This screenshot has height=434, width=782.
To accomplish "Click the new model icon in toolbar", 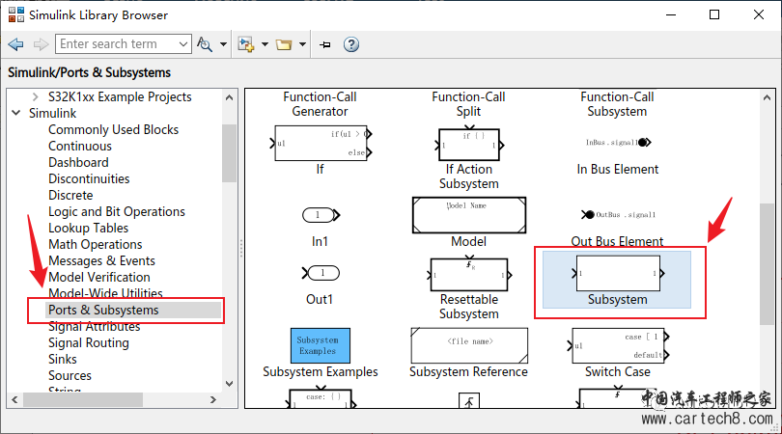I will [x=246, y=44].
